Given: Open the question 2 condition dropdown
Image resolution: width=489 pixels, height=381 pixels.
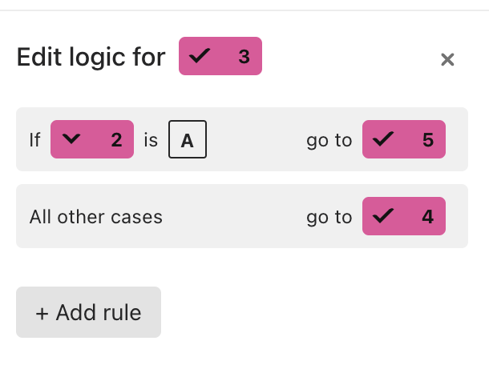Looking at the screenshot, I should 92,139.
